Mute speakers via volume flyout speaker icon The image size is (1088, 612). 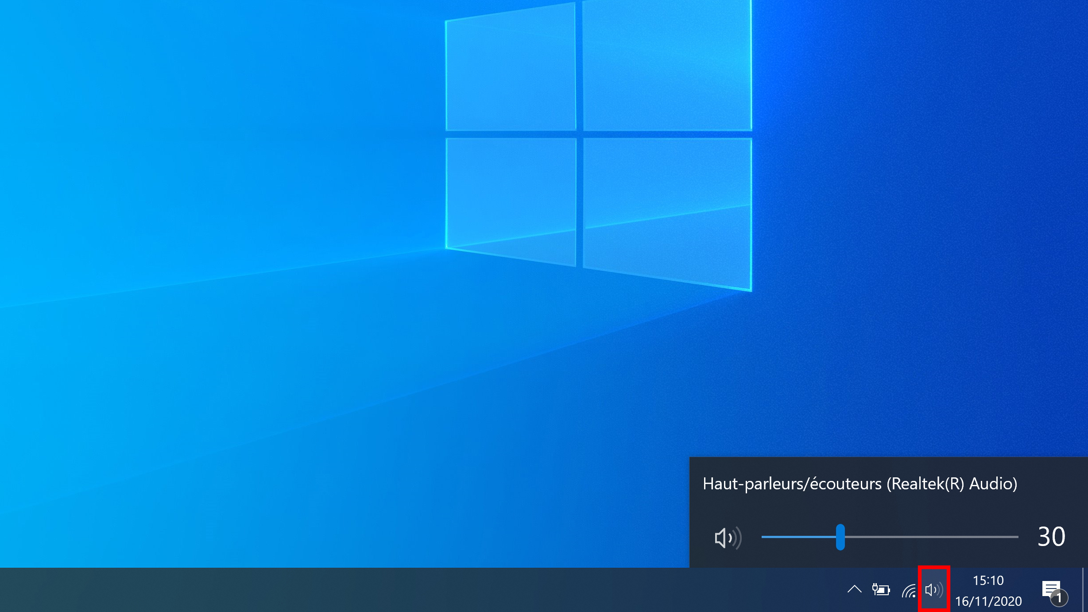[x=728, y=538]
